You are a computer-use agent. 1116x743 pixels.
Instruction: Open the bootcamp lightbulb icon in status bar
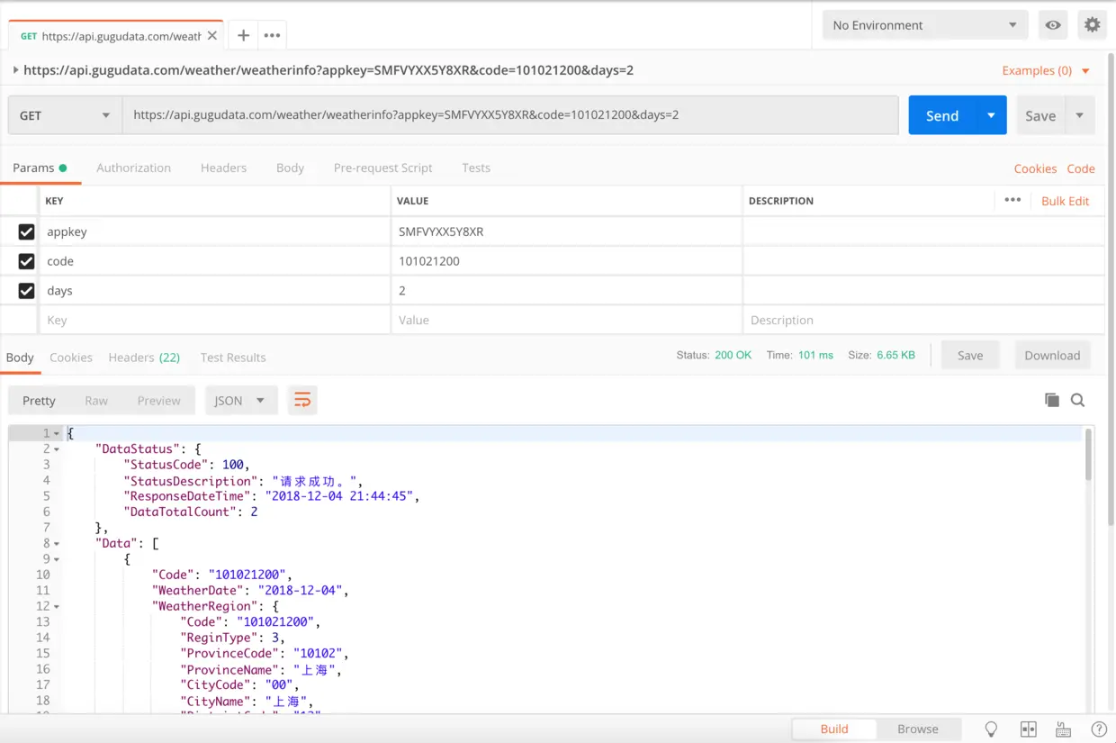tap(991, 729)
